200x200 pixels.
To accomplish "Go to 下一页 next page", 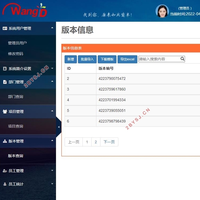I will [x=109, y=142].
